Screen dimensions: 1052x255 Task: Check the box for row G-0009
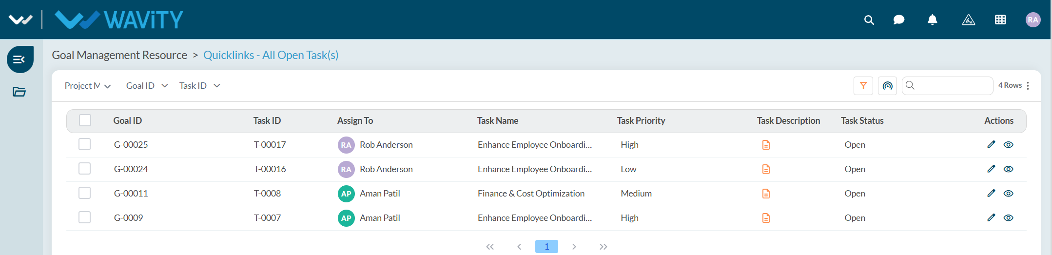click(x=85, y=217)
